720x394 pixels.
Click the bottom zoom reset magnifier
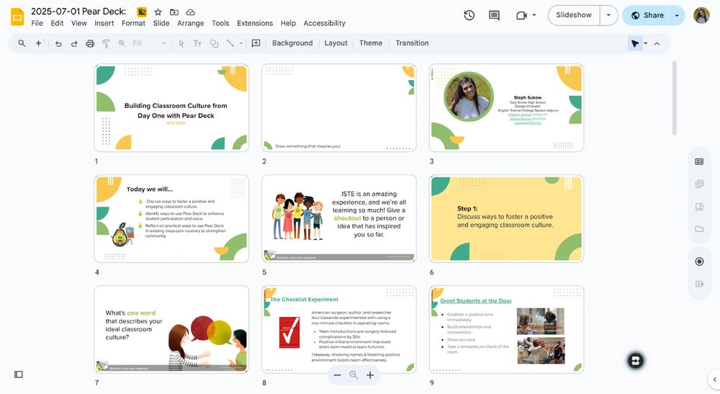click(x=354, y=375)
